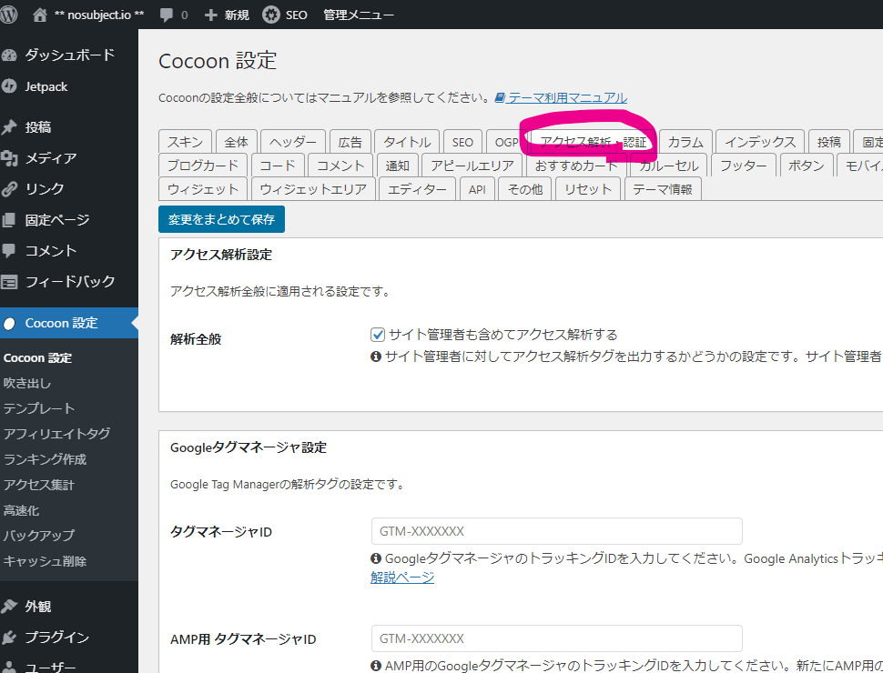Viewport: 883px width, 673px height.
Task: Click the 投稿 pin icon
Action: pos(9,127)
